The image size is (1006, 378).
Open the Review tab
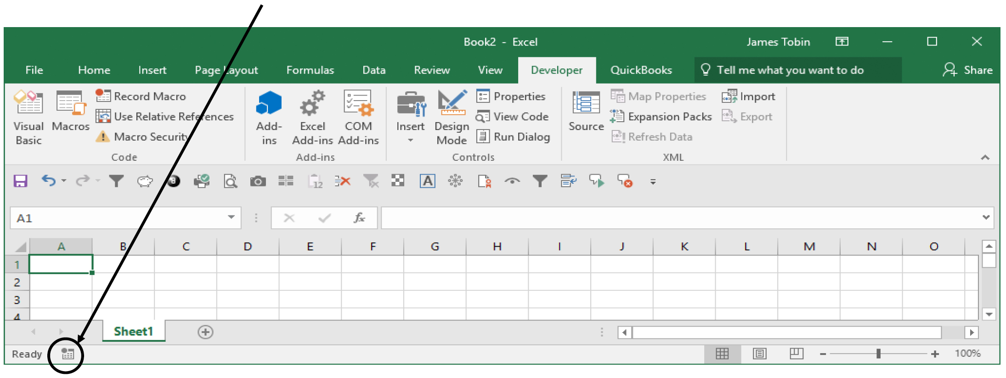pyautogui.click(x=432, y=70)
